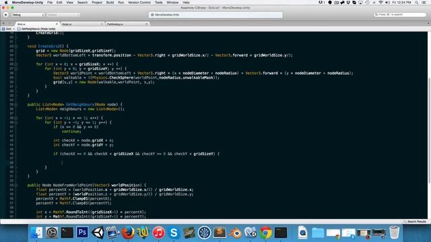The height and width of the screenshot is (242, 431).
Task: Switch to the Pathfinding.cs tab
Action: coord(127,24)
